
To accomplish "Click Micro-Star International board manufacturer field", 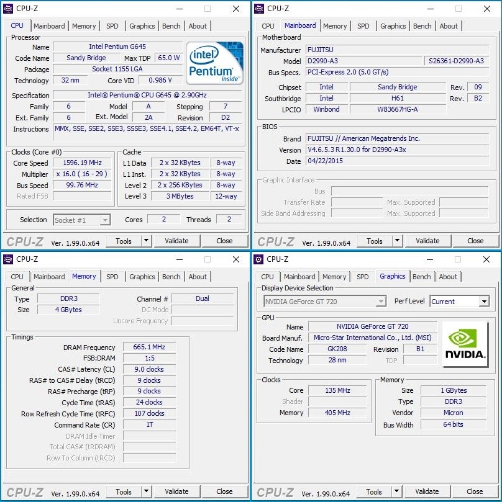I will coord(373,338).
